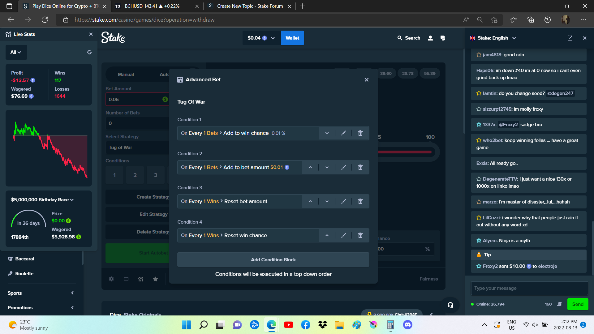
Task: Expand the balance currency dropdown
Action: [x=273, y=38]
